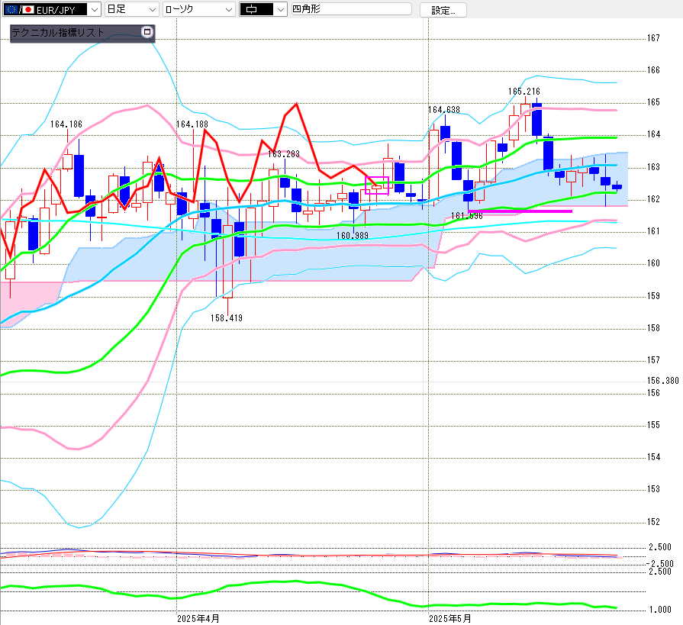Click the 2025年4月 date axis label
The width and height of the screenshot is (683, 625).
pyautogui.click(x=198, y=618)
